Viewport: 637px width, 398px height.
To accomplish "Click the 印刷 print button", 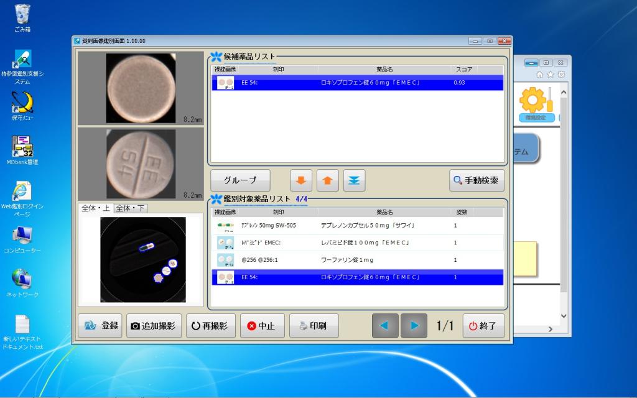I will point(314,326).
